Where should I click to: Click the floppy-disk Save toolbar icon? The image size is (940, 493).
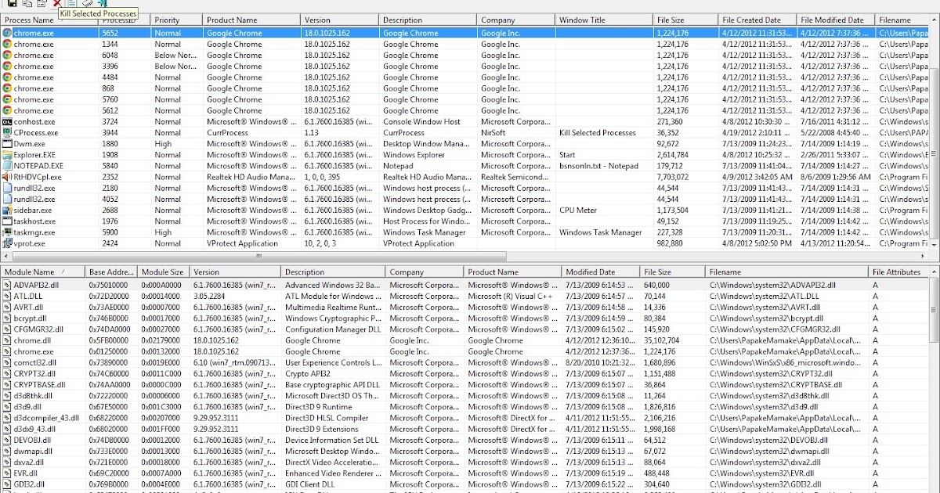(x=13, y=3)
